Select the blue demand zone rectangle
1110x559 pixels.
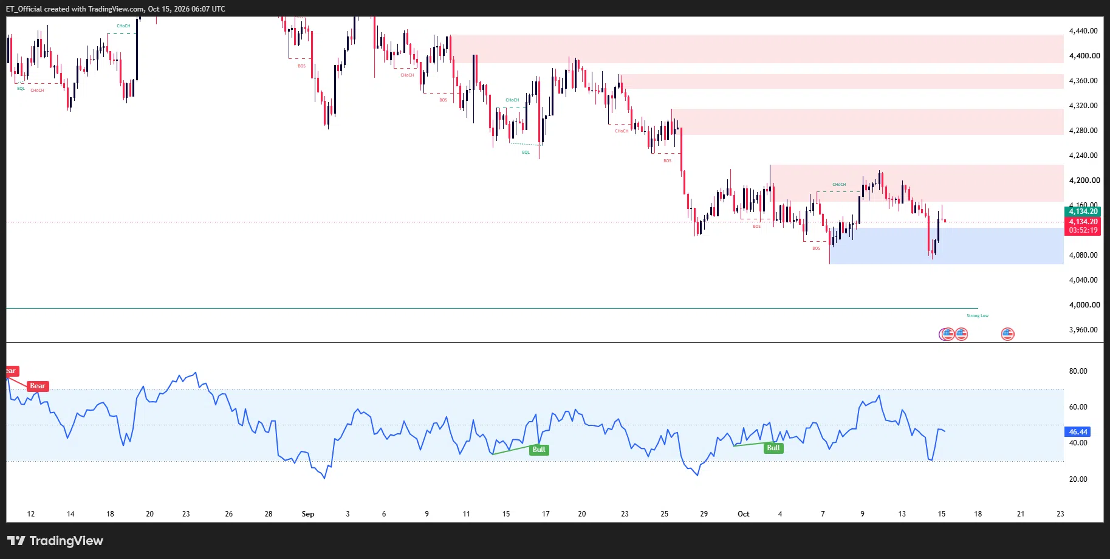coord(947,246)
